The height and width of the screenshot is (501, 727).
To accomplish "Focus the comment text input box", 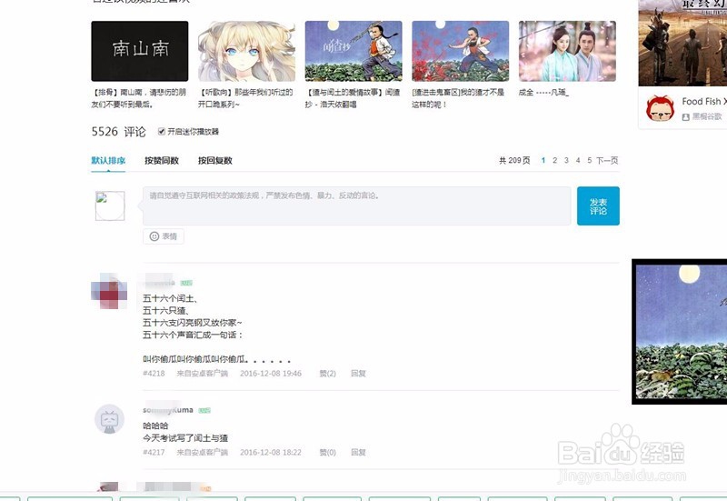I will [x=356, y=206].
